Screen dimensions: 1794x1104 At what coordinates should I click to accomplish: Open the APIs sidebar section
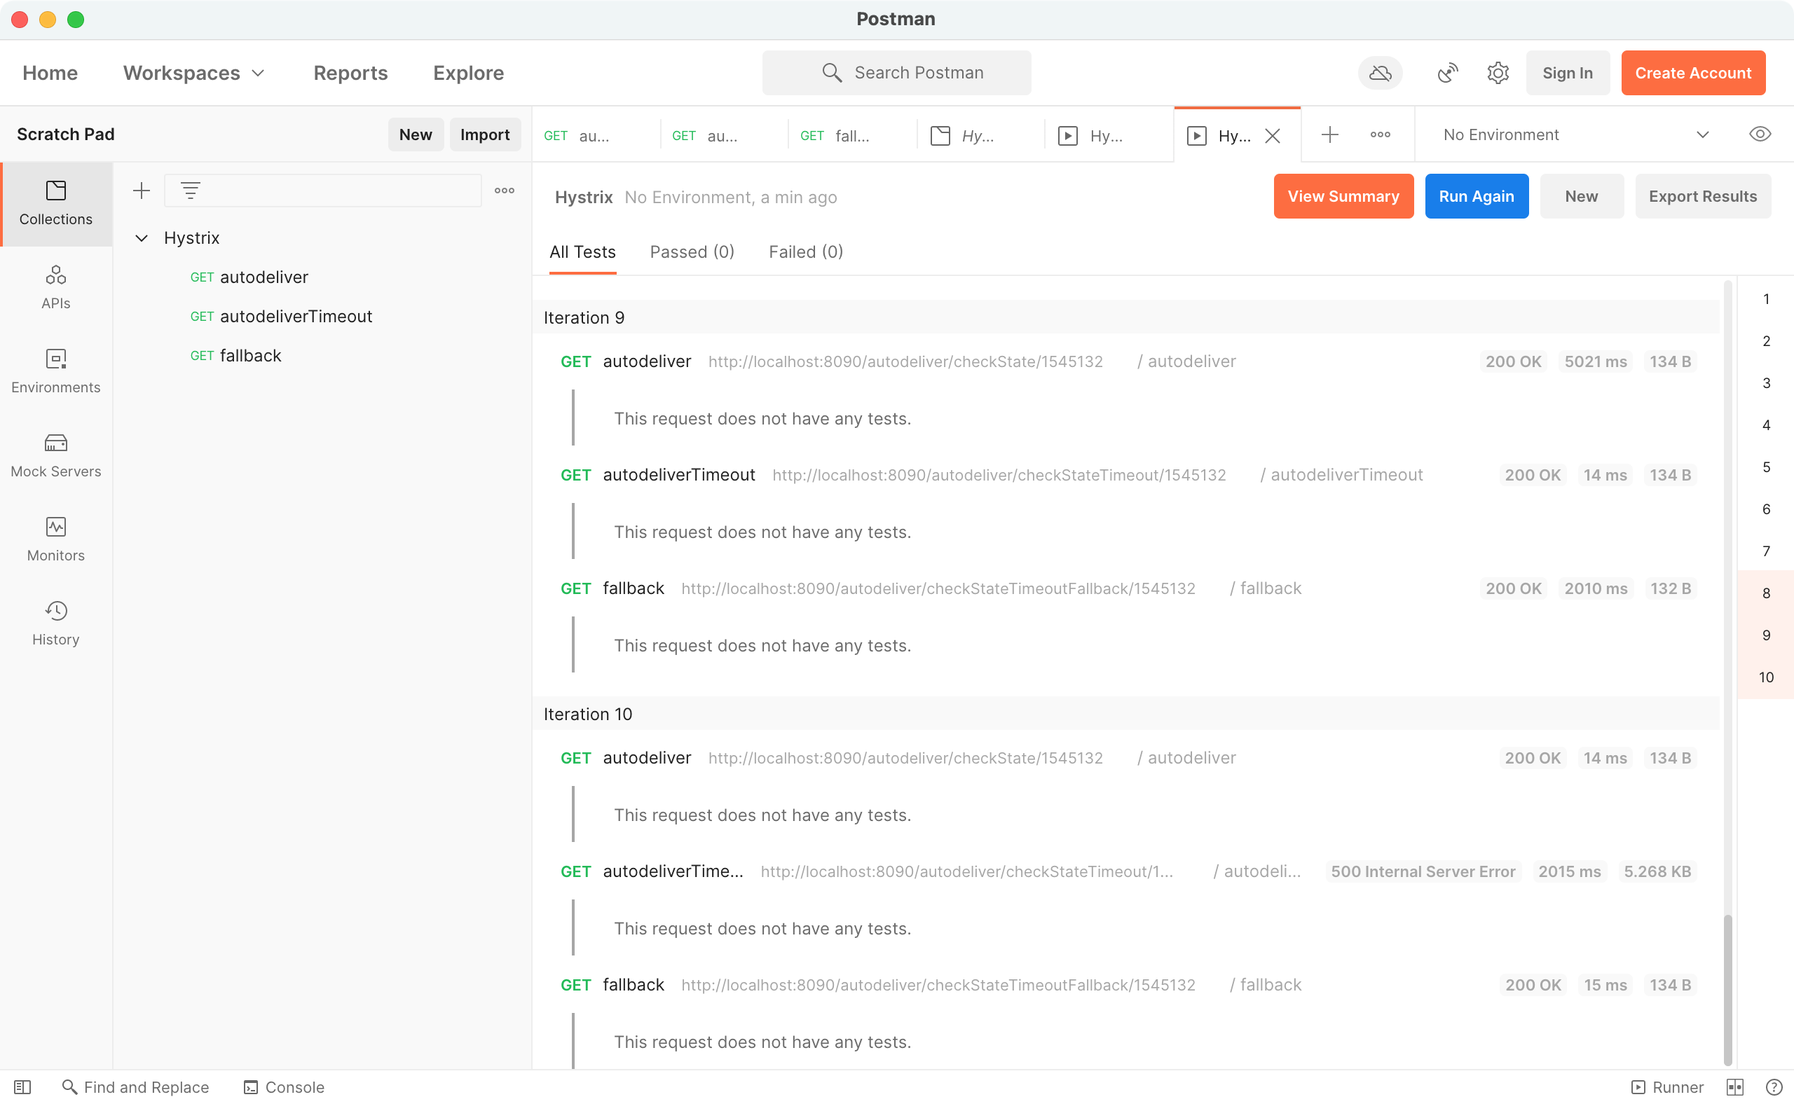[55, 287]
